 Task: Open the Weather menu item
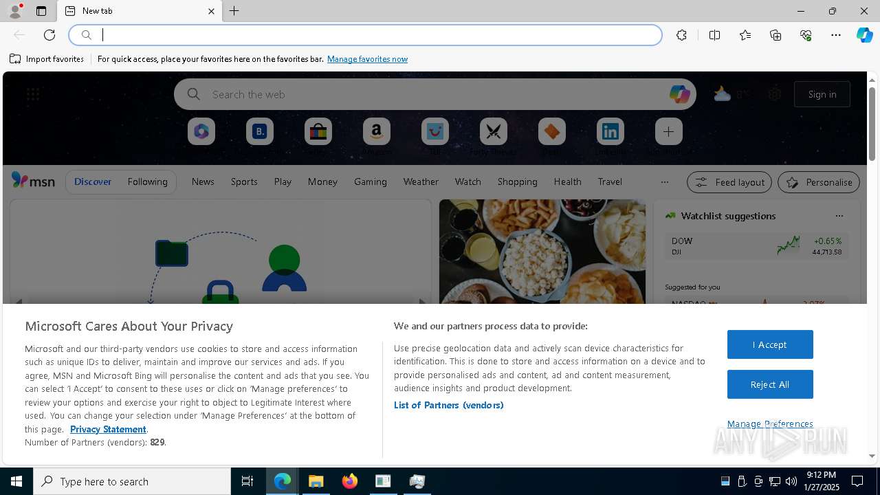click(x=421, y=181)
